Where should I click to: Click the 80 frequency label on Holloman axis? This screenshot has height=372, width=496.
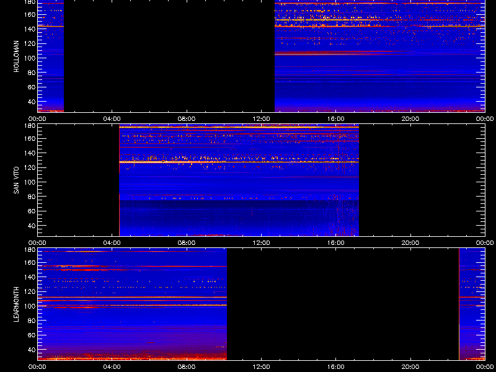point(30,73)
